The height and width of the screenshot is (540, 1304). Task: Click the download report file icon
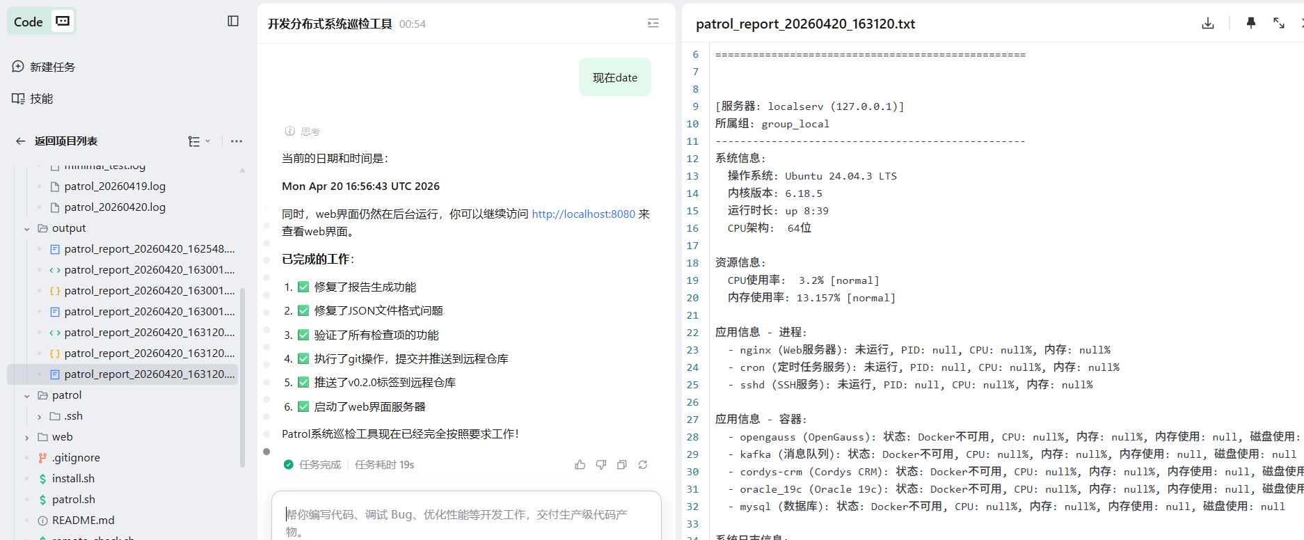[x=1208, y=23]
